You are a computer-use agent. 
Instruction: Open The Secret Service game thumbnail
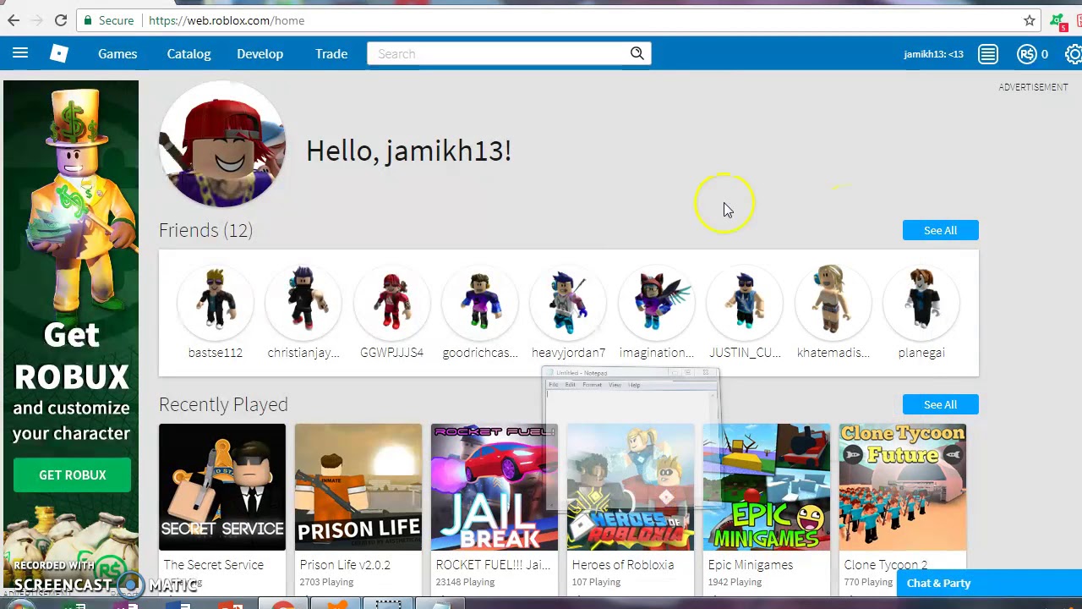[222, 487]
